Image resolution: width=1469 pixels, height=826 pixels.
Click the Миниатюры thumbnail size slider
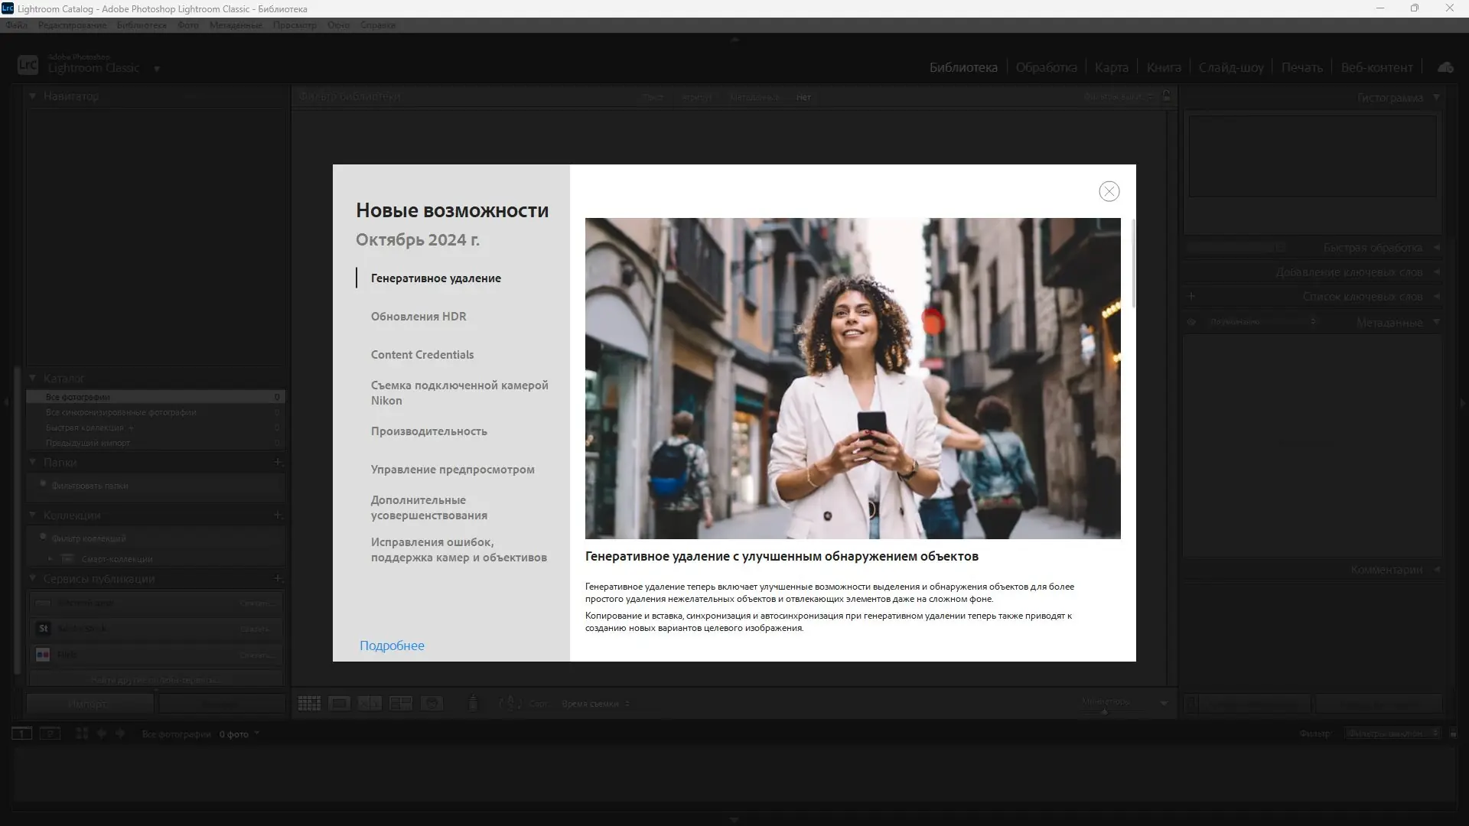click(x=1105, y=711)
